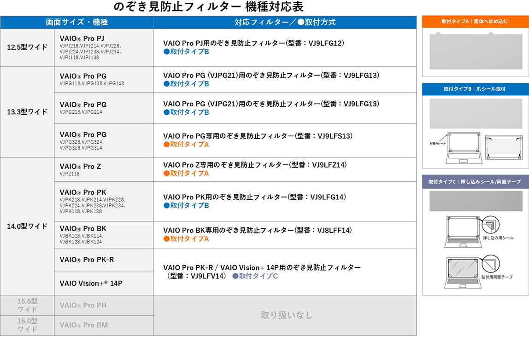Click the VAIO Pro PK-R cell
This screenshot has width=529, height=337.
click(x=104, y=260)
